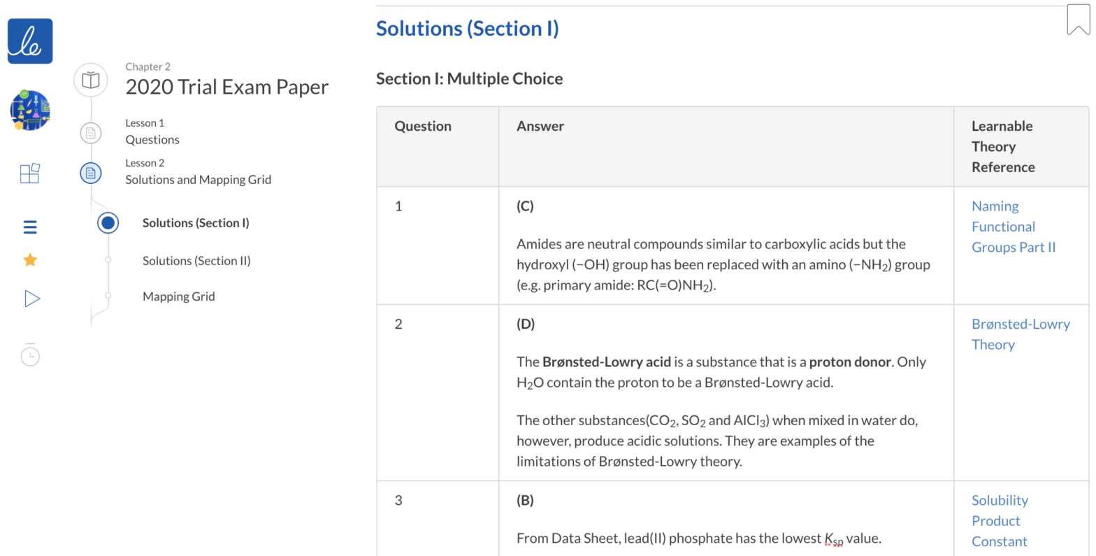This screenshot has height=556, width=1096.
Task: Click the empty progress circle for Mapping Grid
Action: pyautogui.click(x=108, y=296)
